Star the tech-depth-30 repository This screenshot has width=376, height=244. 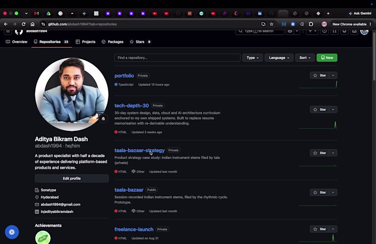(x=320, y=109)
